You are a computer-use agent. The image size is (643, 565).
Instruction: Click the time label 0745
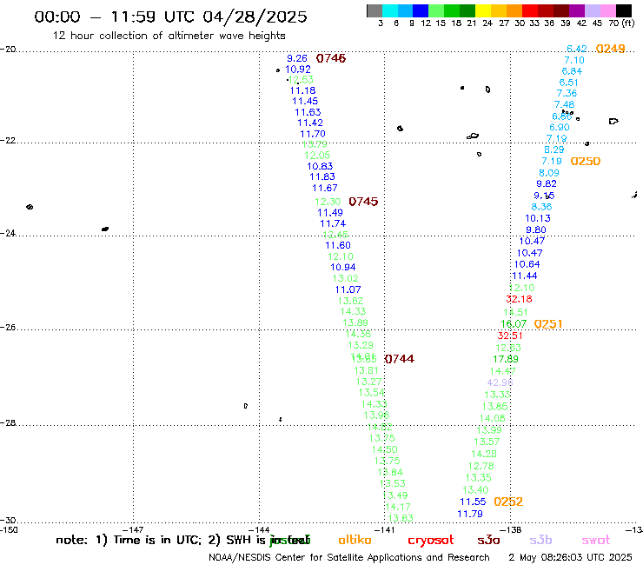point(363,202)
